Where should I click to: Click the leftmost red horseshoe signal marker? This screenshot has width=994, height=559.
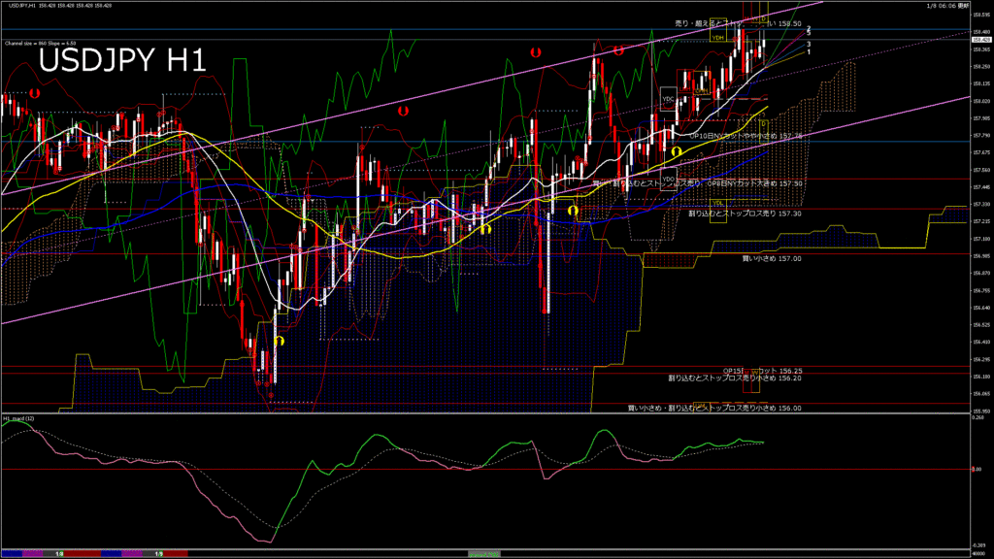(x=35, y=93)
